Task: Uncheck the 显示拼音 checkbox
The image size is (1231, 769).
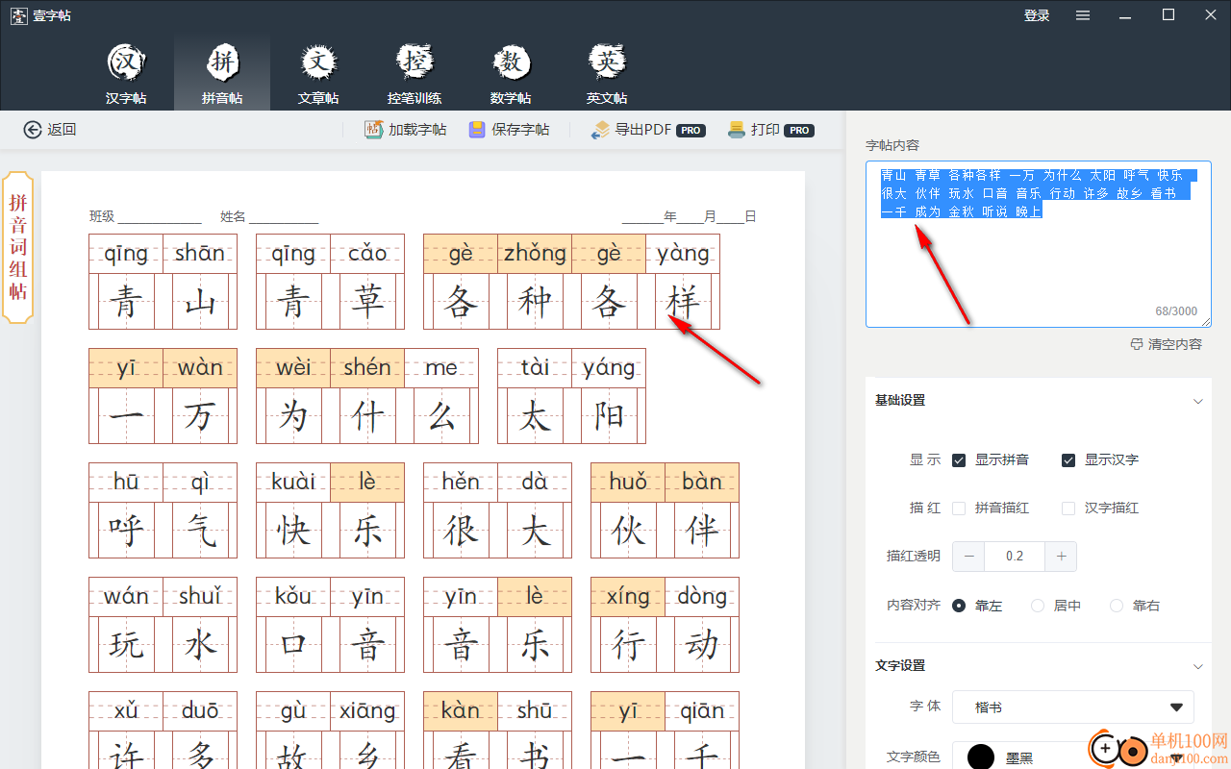Action: 959,460
